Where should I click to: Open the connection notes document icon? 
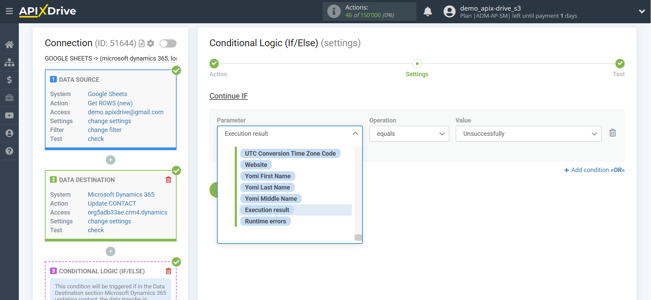point(142,43)
